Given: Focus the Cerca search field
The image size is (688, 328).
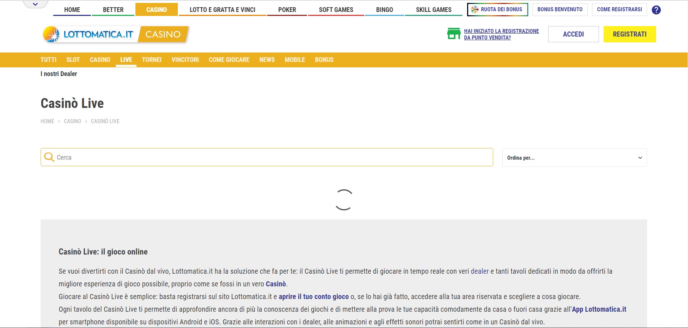Looking at the screenshot, I should tap(267, 157).
